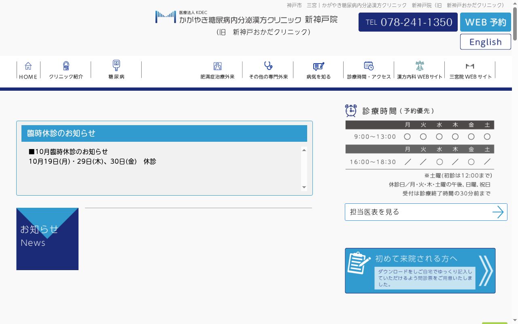Click 10月19日(月)・29日(木)、30日(金) 休診 text
The width and height of the screenshot is (518, 324).
click(92, 161)
